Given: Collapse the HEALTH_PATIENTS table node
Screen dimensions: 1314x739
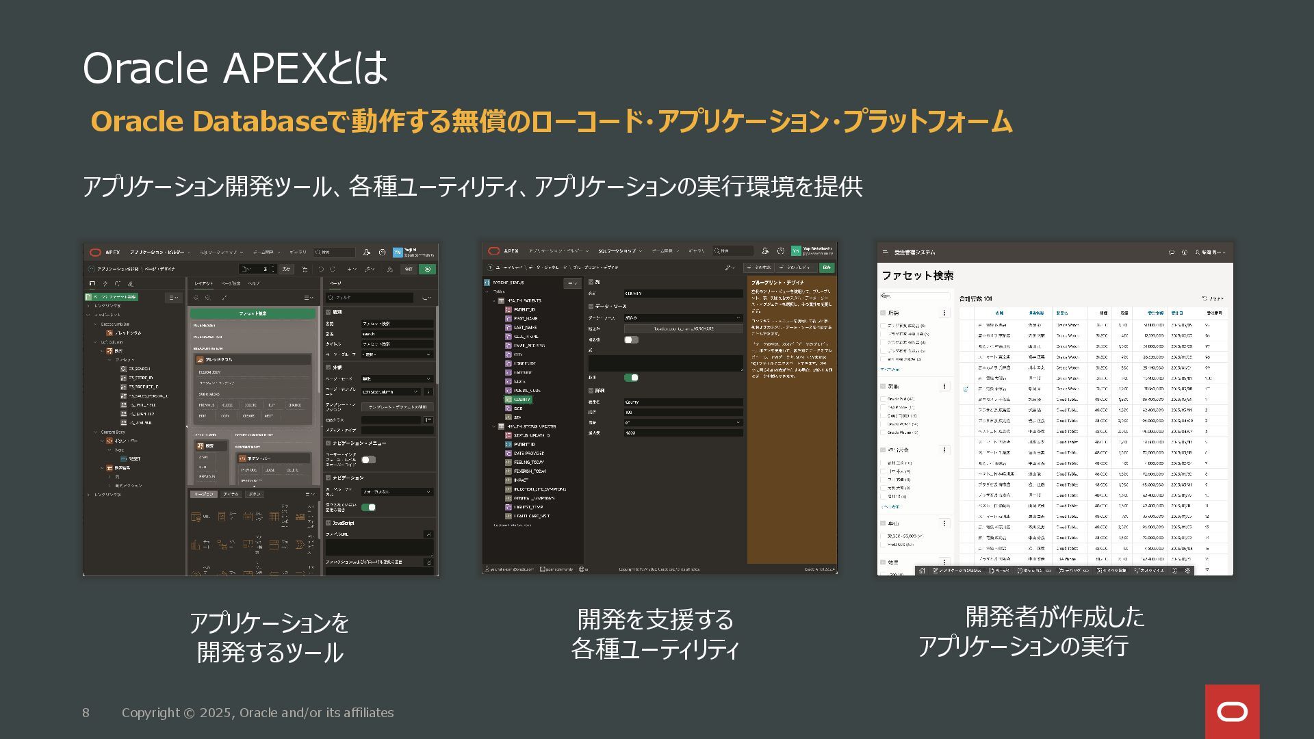Looking at the screenshot, I should coord(494,300).
